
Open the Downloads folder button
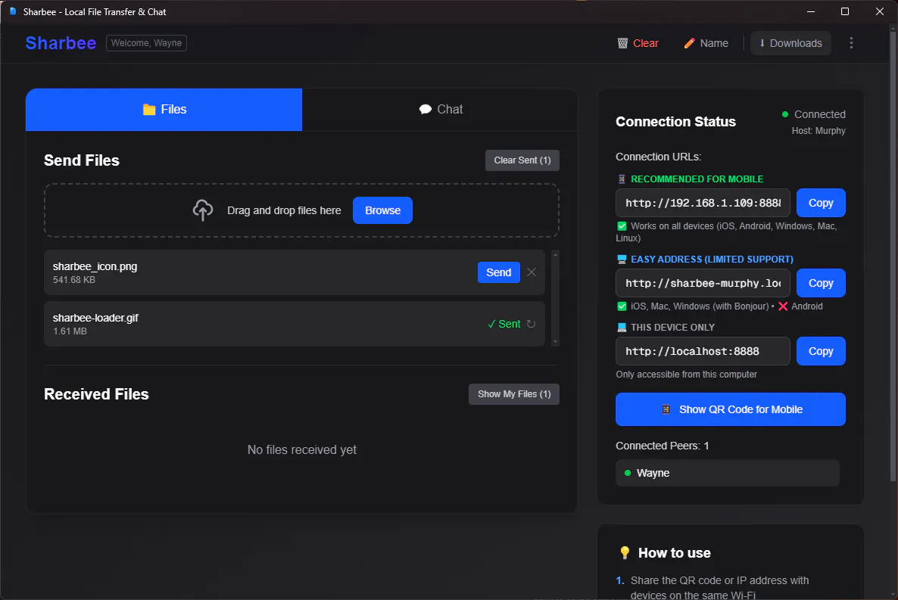pos(790,43)
